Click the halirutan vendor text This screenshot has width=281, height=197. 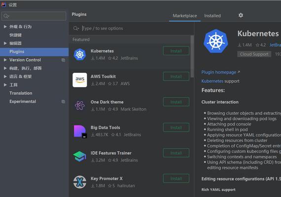[x=126, y=186]
